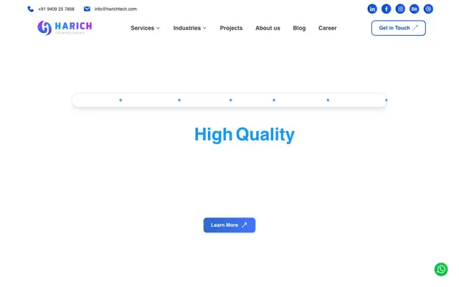Click the High Quality heading text
The image size is (459, 287).
click(x=245, y=134)
